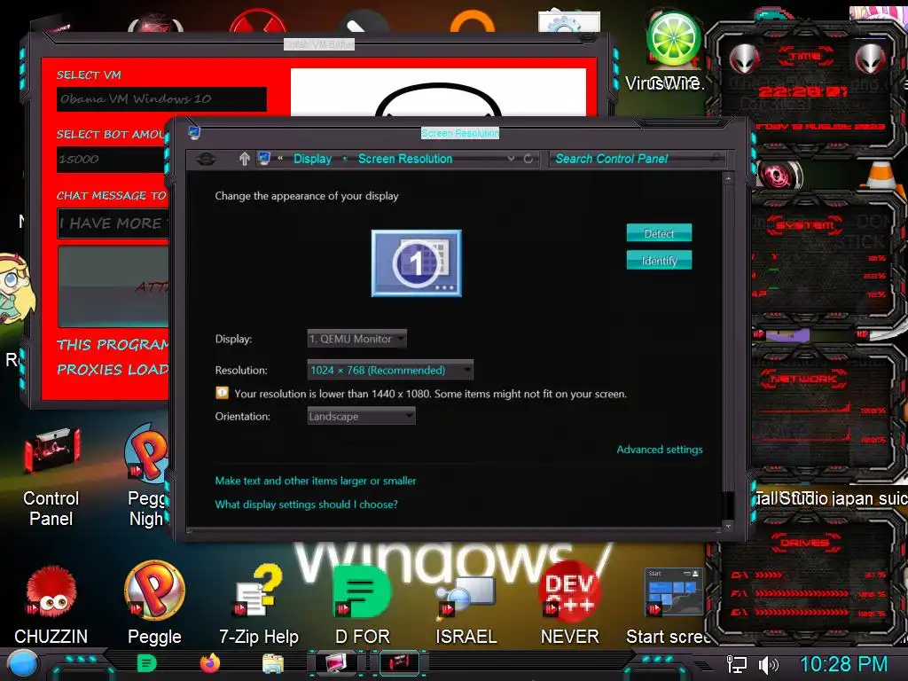The image size is (908, 681).
Task: Click the Identify button
Action: click(659, 260)
